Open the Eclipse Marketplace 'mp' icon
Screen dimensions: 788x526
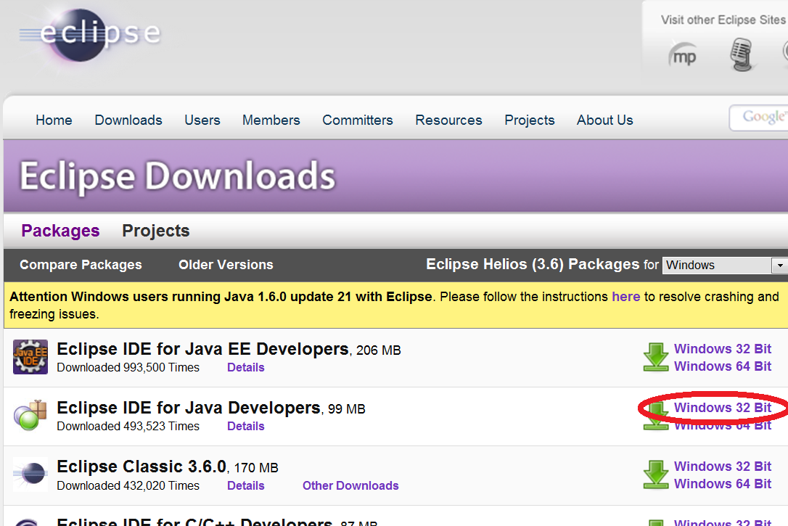coord(684,54)
